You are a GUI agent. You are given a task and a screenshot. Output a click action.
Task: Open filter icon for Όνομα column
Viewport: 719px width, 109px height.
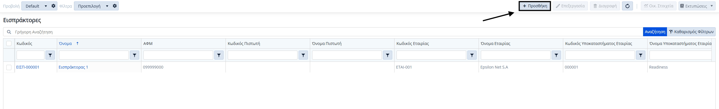134,55
